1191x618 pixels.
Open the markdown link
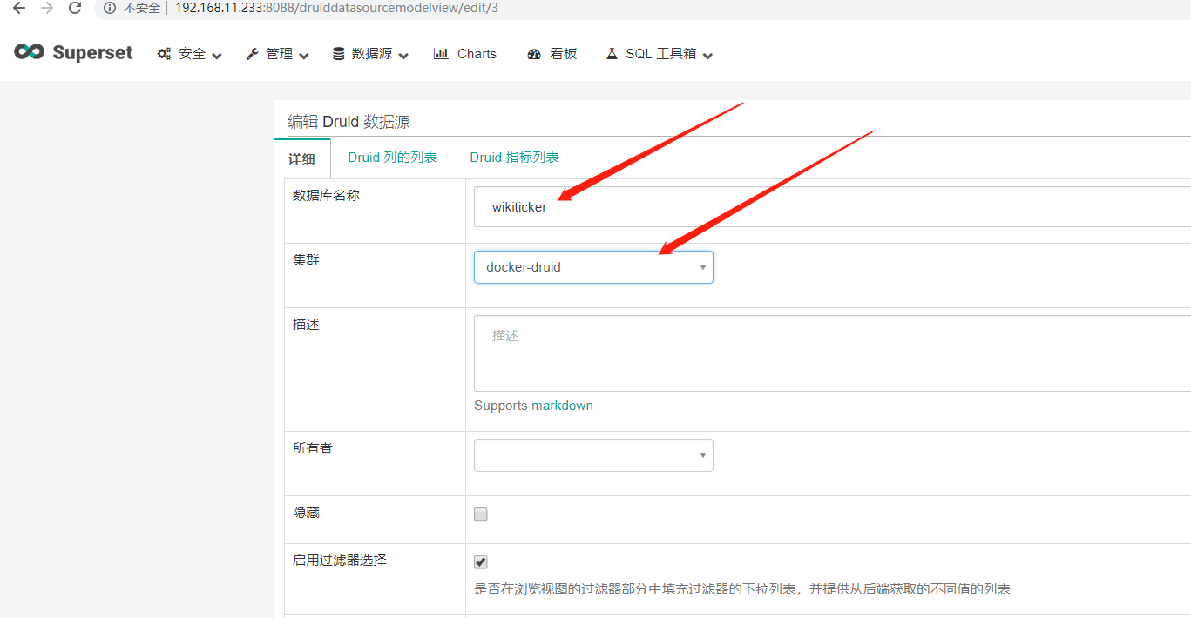[562, 406]
